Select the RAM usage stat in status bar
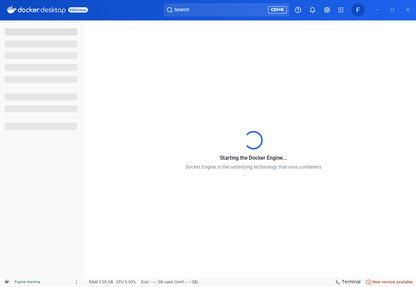The width and height of the screenshot is (416, 287). pyautogui.click(x=101, y=282)
